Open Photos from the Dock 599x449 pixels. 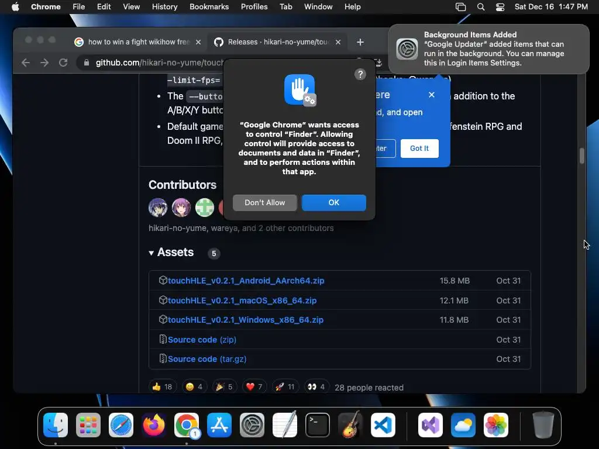point(496,425)
